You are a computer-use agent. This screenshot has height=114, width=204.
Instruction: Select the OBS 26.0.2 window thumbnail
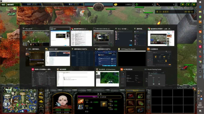pos(103,38)
